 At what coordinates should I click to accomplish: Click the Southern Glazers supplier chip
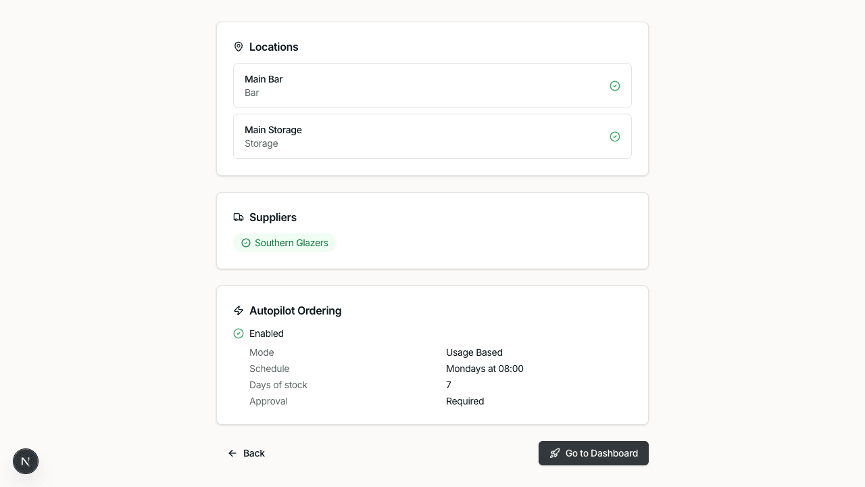pyautogui.click(x=285, y=243)
